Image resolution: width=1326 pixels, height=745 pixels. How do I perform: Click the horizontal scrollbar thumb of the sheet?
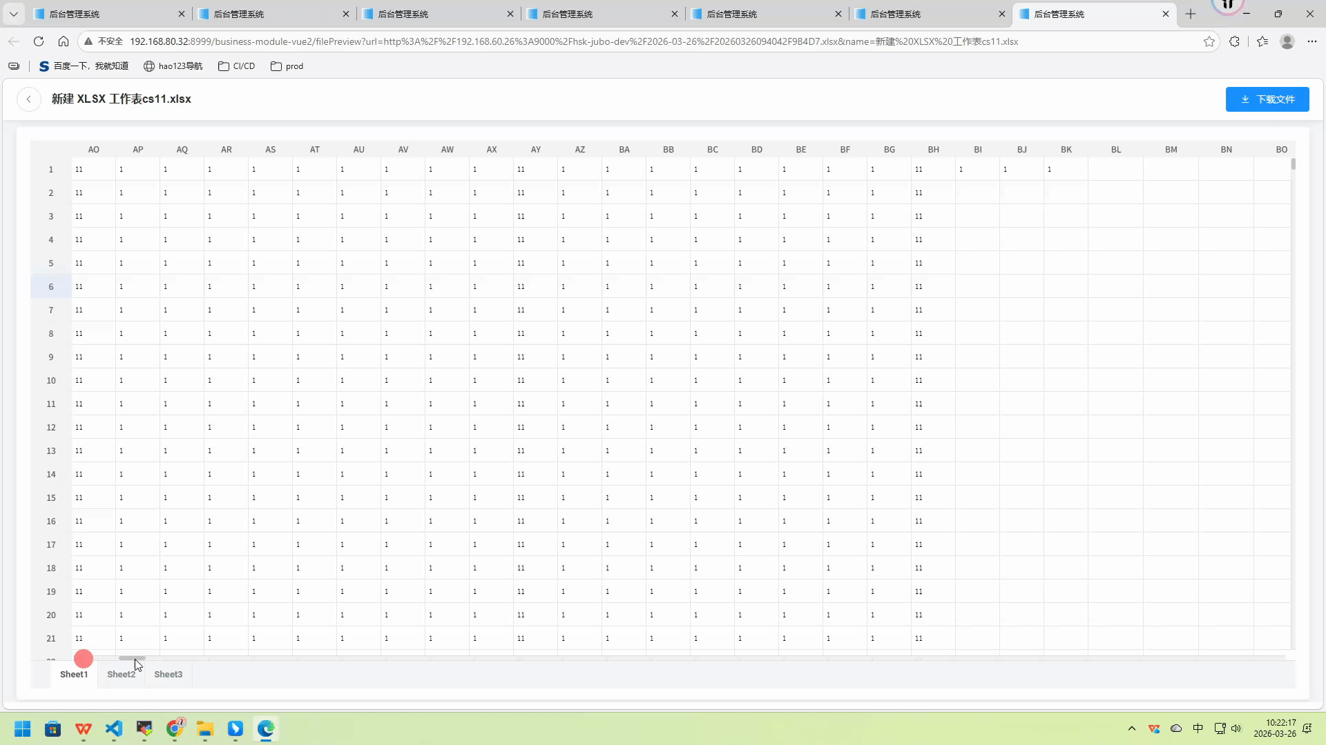pos(131,658)
